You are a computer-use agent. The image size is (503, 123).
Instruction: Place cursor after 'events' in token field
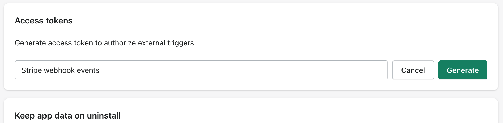click(100, 70)
